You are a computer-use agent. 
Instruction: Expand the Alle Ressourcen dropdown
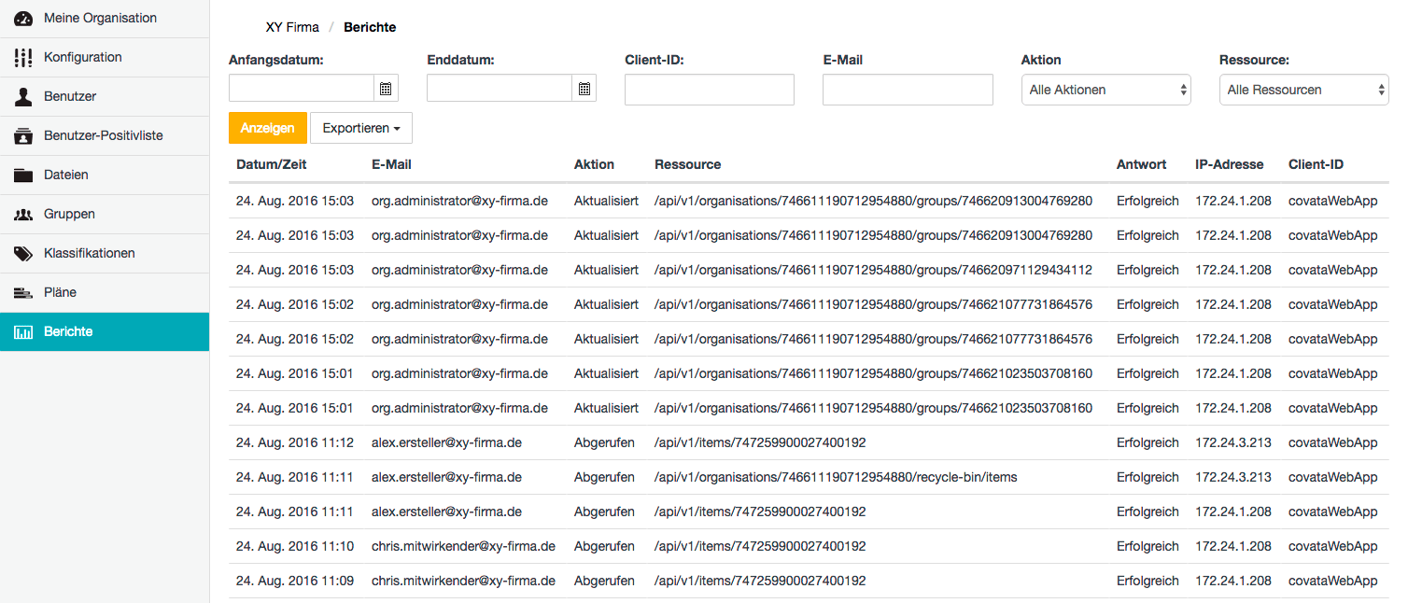point(1304,90)
